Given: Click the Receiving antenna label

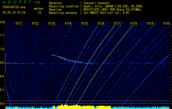Looking at the screenshot, I should click(63, 13).
